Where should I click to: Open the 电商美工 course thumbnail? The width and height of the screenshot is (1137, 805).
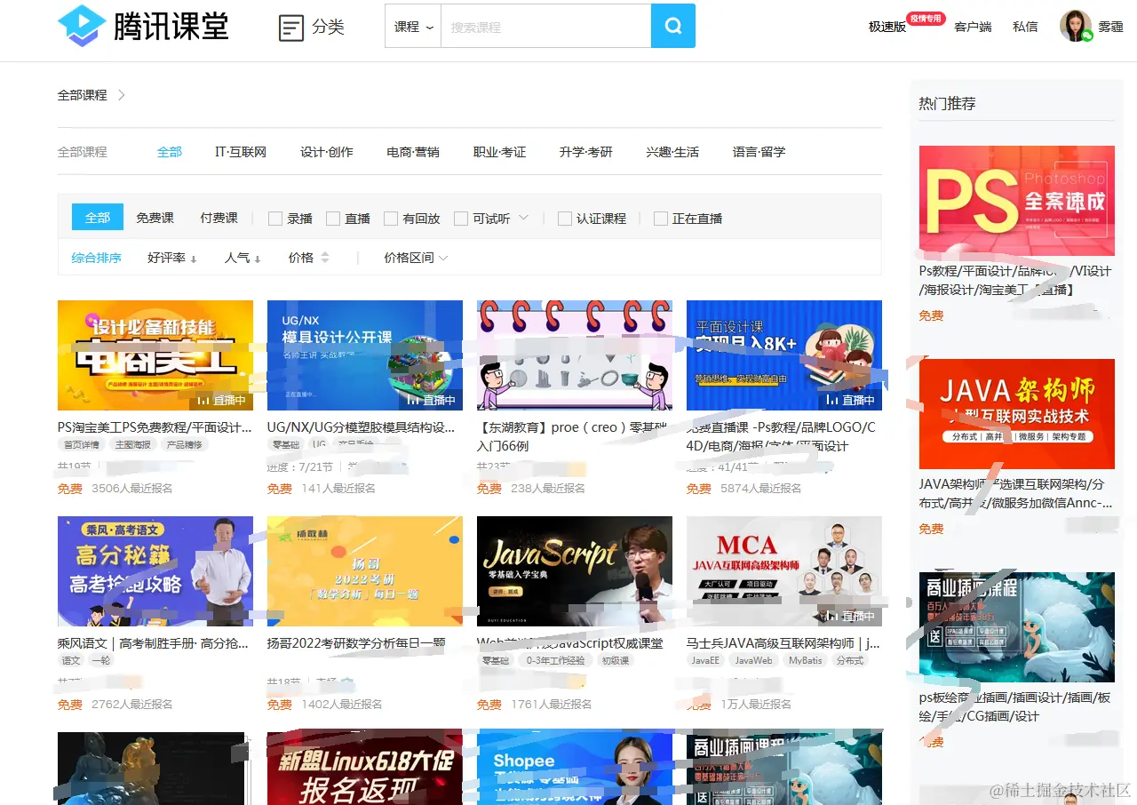(x=155, y=355)
